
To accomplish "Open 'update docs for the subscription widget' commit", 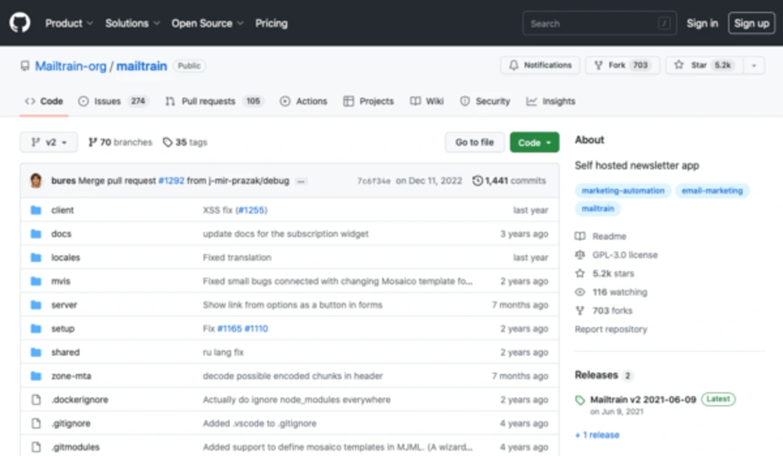I will tap(286, 234).
